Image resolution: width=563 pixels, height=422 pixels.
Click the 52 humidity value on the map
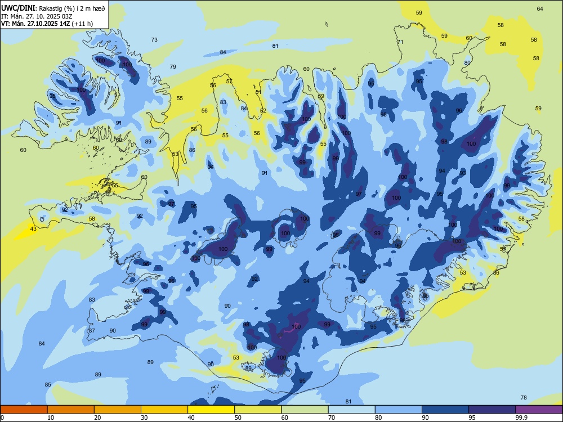(x=263, y=110)
